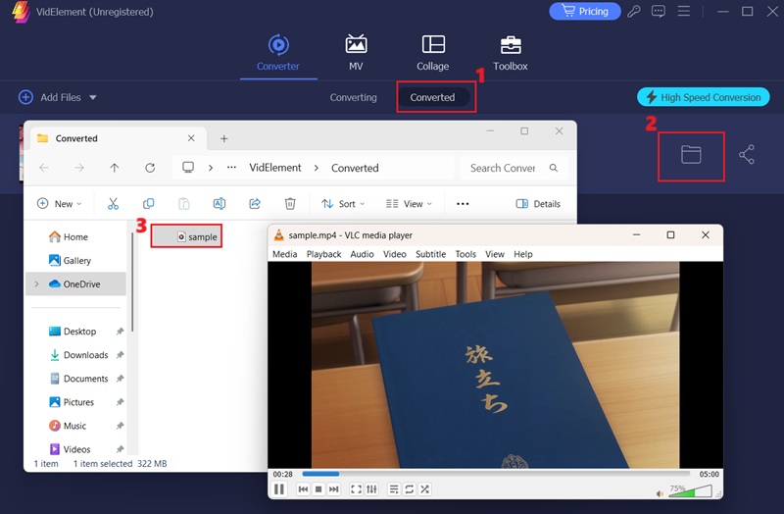Click the Share icon in Explorer toolbar
The width and height of the screenshot is (784, 514).
tap(255, 204)
